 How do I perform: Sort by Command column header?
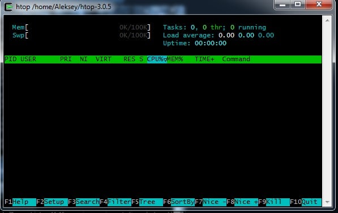[236, 59]
